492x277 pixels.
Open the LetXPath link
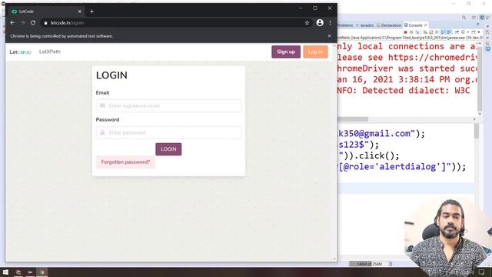coord(50,52)
